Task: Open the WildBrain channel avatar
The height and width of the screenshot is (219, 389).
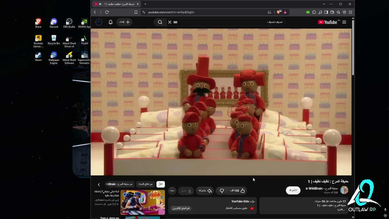Action: [344, 190]
